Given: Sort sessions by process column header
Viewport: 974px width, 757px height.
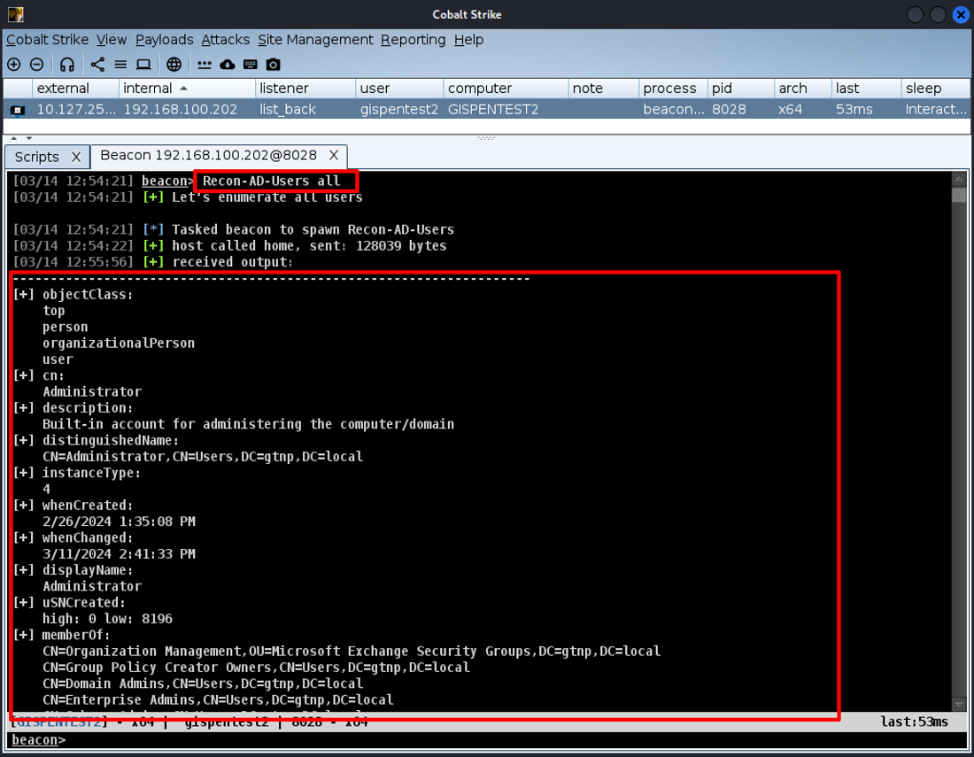Looking at the screenshot, I should (x=673, y=89).
